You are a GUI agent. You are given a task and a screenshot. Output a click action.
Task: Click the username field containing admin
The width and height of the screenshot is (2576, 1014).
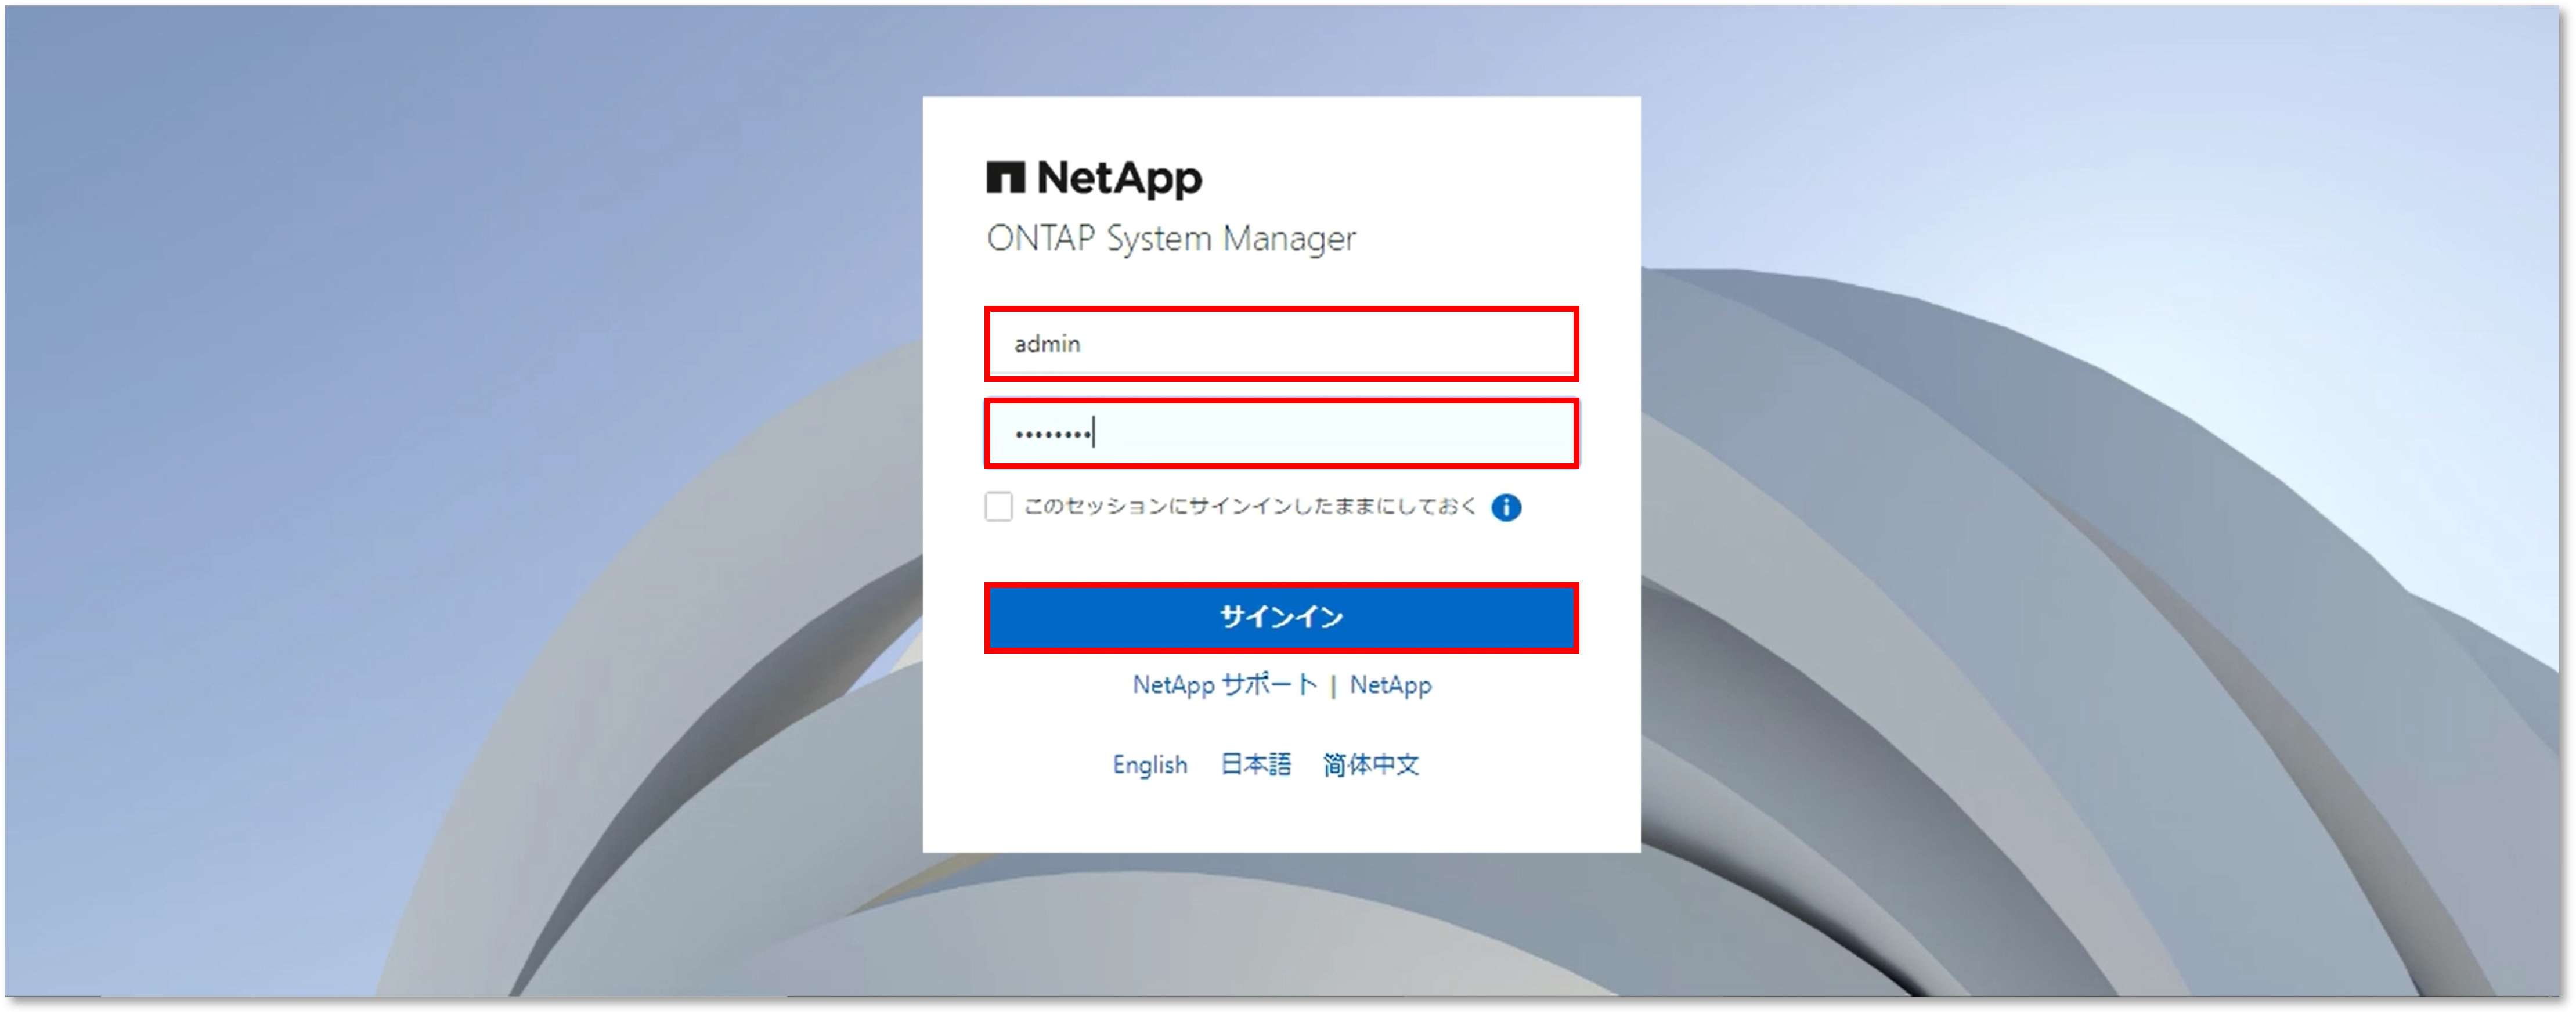(1281, 344)
